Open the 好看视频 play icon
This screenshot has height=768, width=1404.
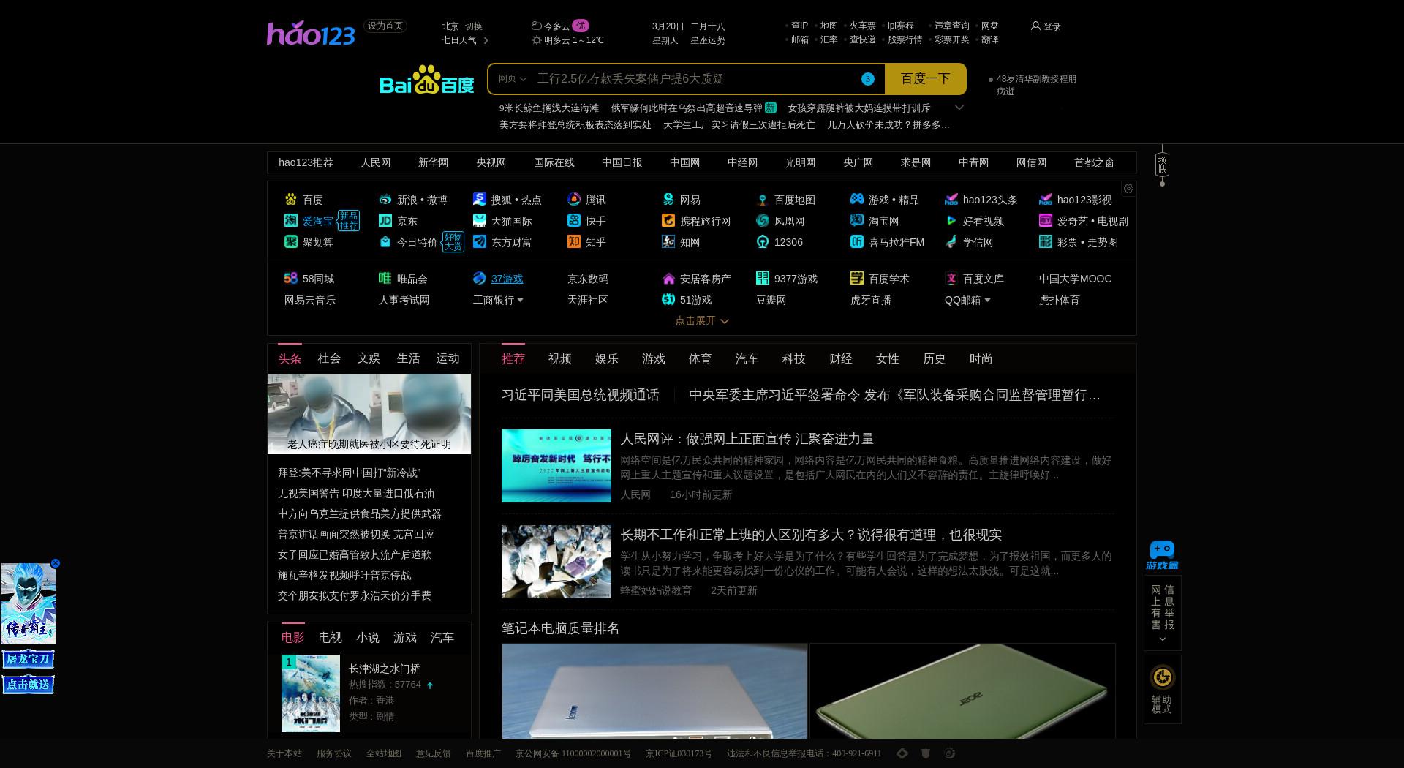(x=951, y=220)
